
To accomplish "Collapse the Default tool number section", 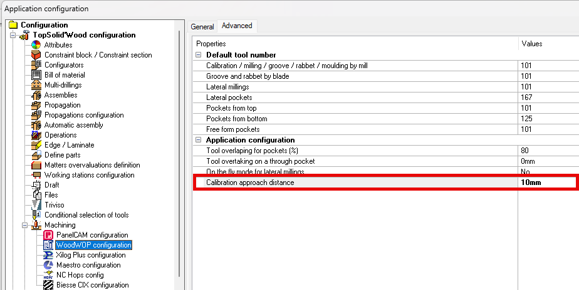I will 199,55.
